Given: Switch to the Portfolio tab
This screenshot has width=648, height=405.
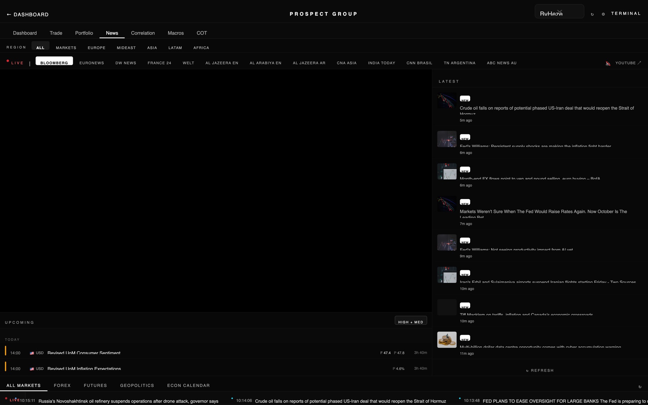Looking at the screenshot, I should 84,33.
